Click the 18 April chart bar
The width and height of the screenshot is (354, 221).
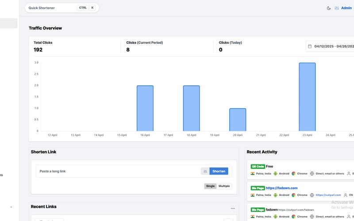coord(192,108)
